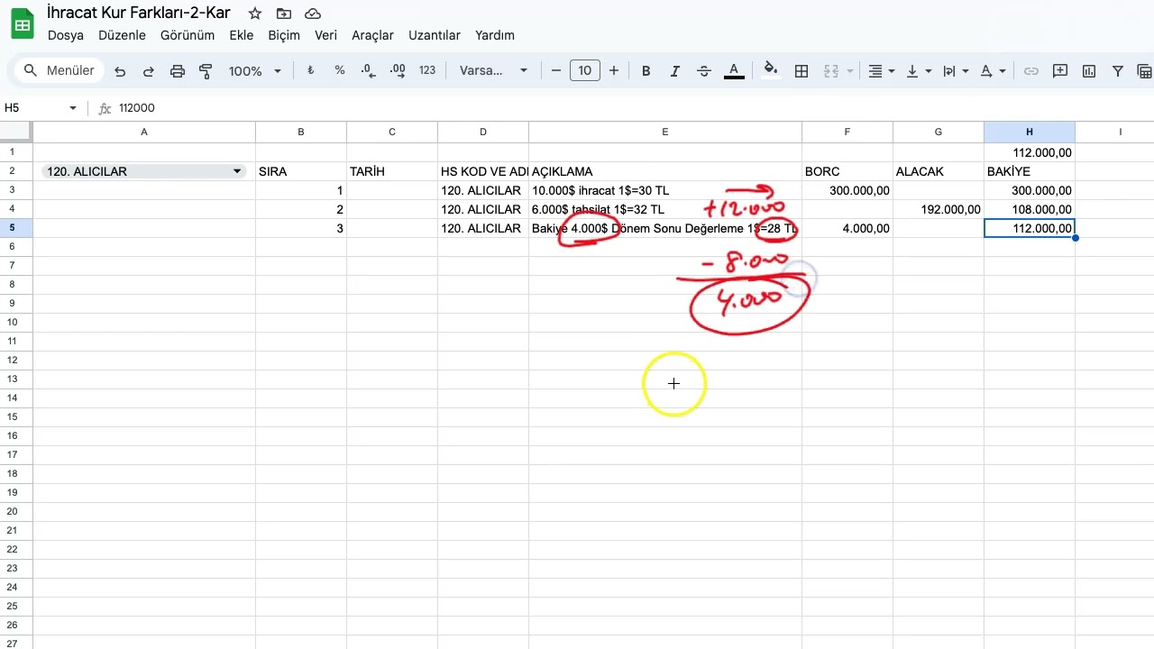The height and width of the screenshot is (649, 1154).
Task: Decrease decimal places
Action: coord(368,71)
